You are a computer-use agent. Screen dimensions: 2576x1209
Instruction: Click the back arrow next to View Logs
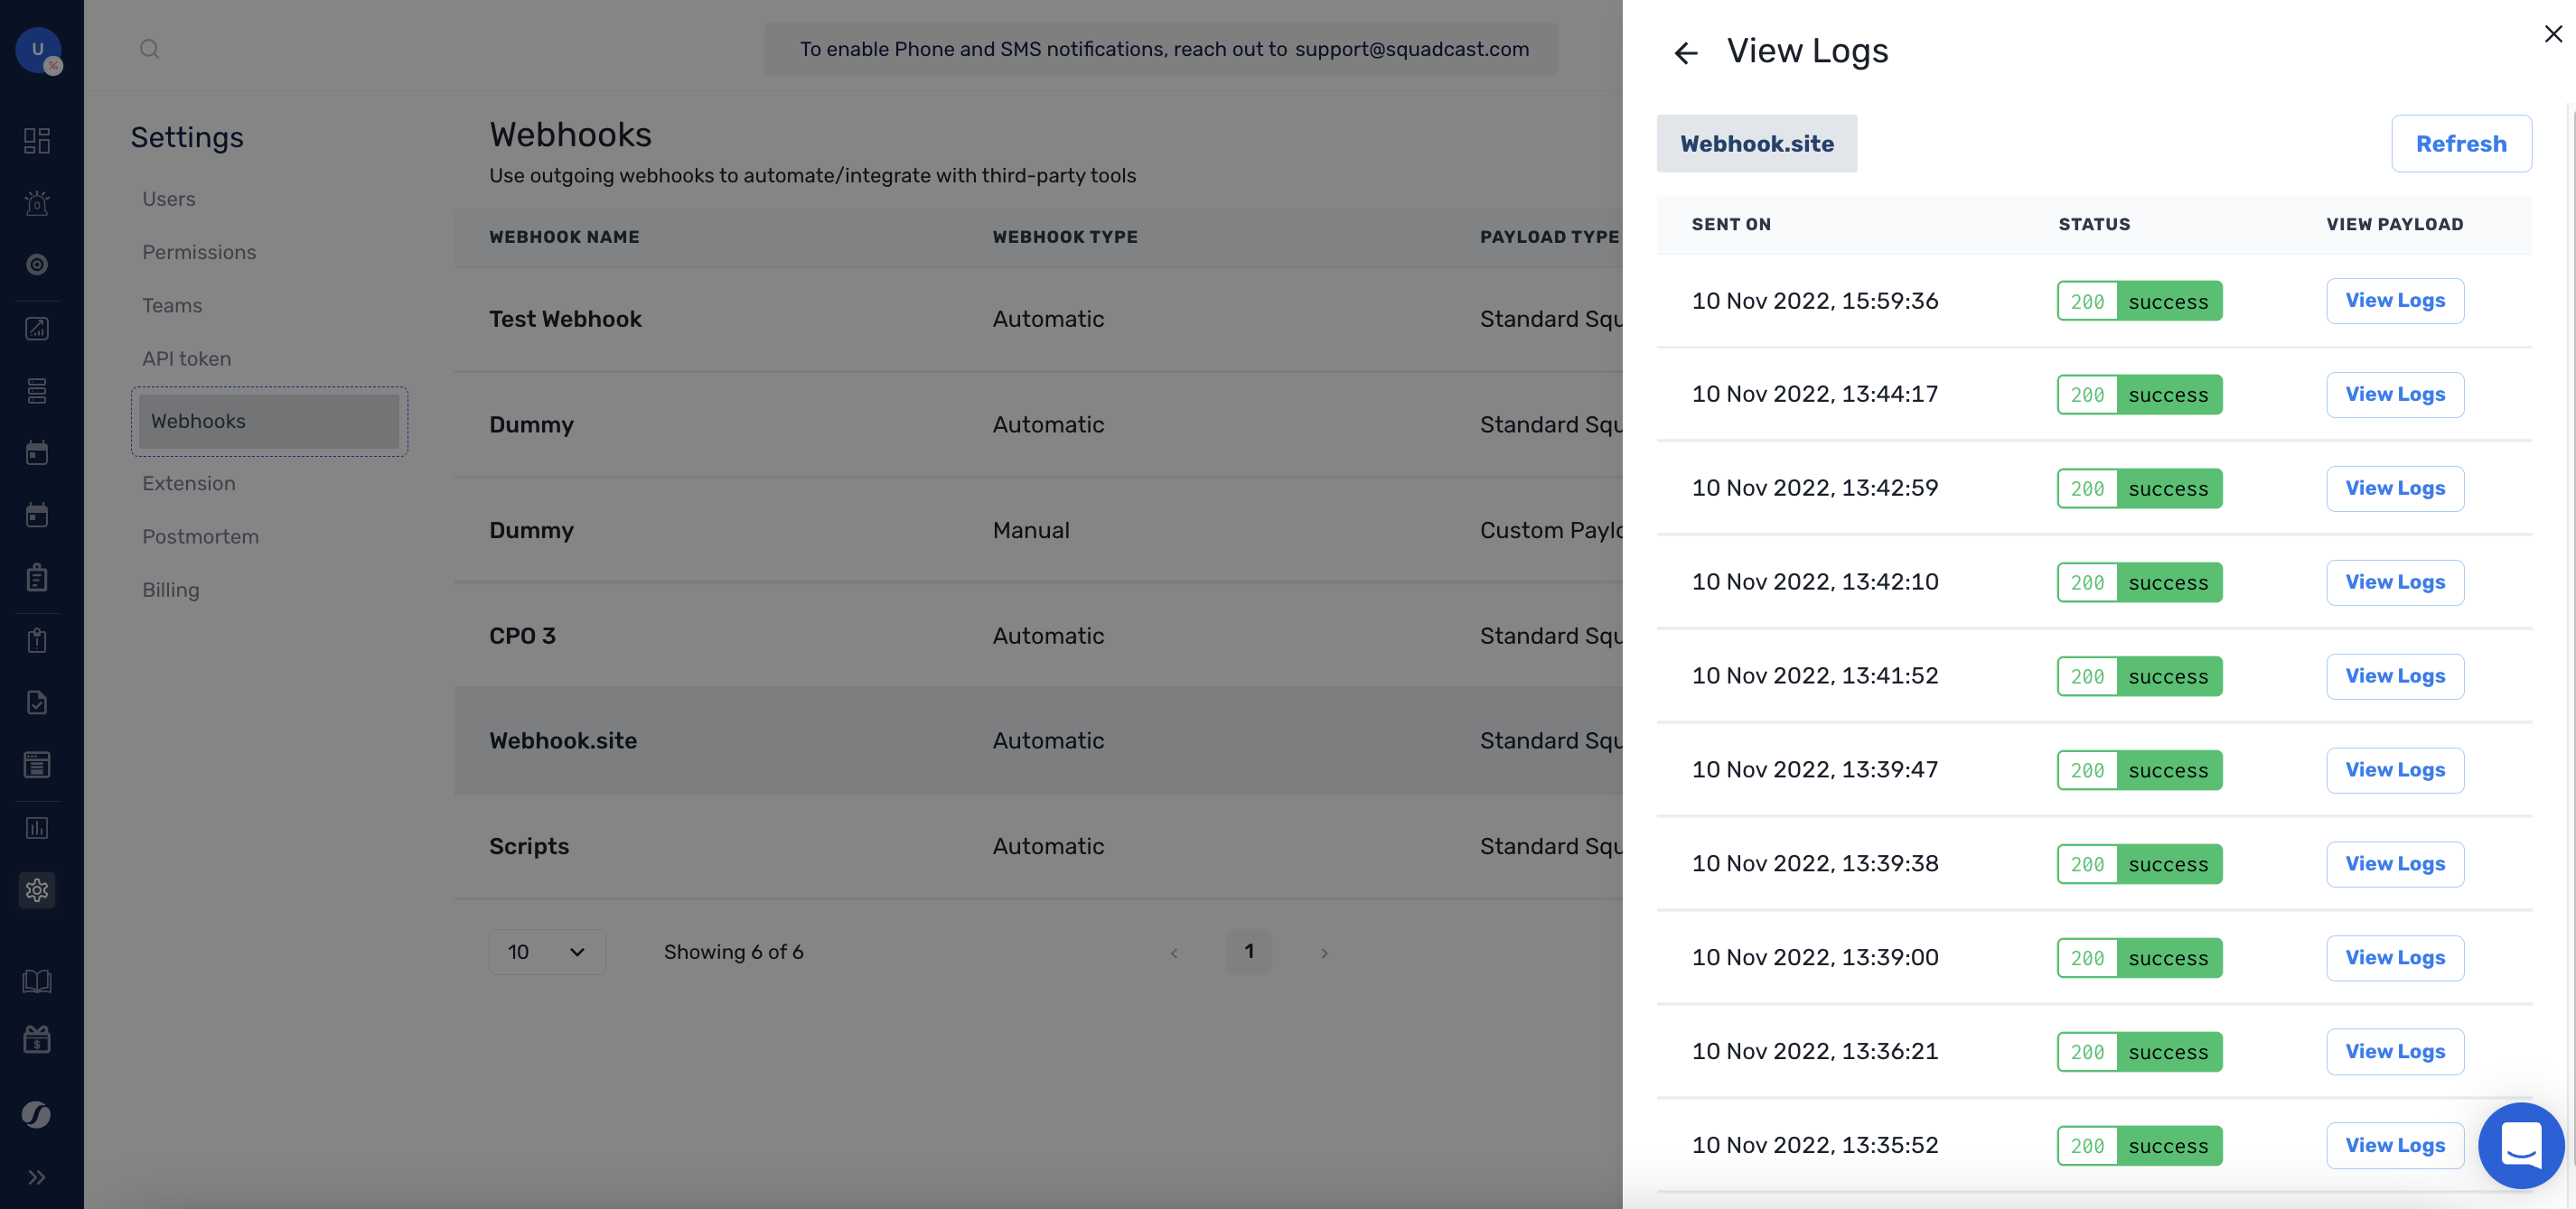[x=1686, y=52]
